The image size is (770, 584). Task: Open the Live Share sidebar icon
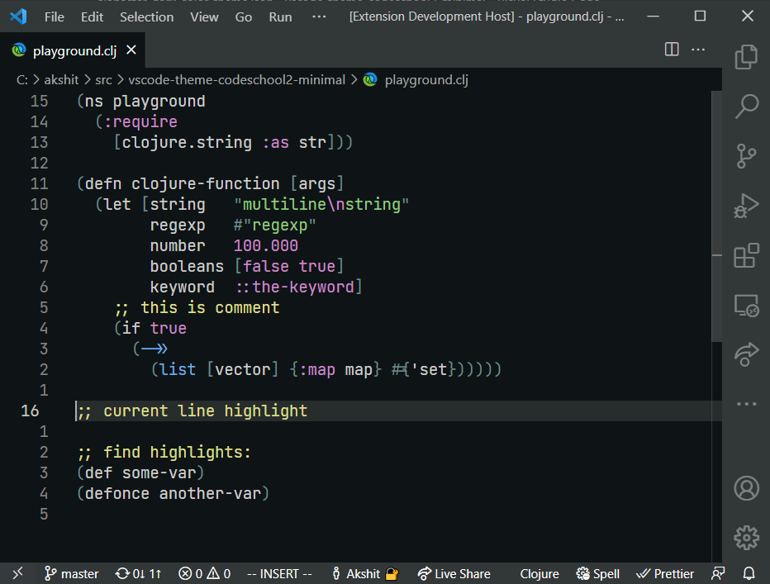(x=746, y=354)
